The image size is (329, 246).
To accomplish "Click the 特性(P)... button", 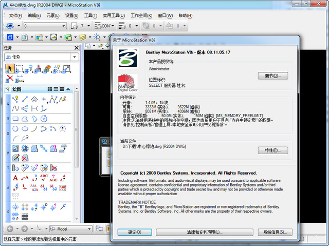I will pos(273,150).
